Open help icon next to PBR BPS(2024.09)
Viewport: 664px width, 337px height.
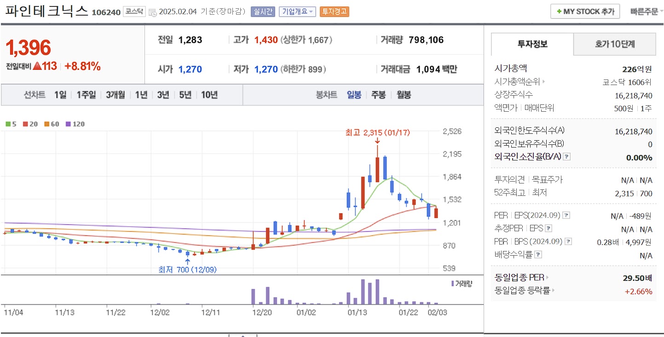[x=569, y=241]
